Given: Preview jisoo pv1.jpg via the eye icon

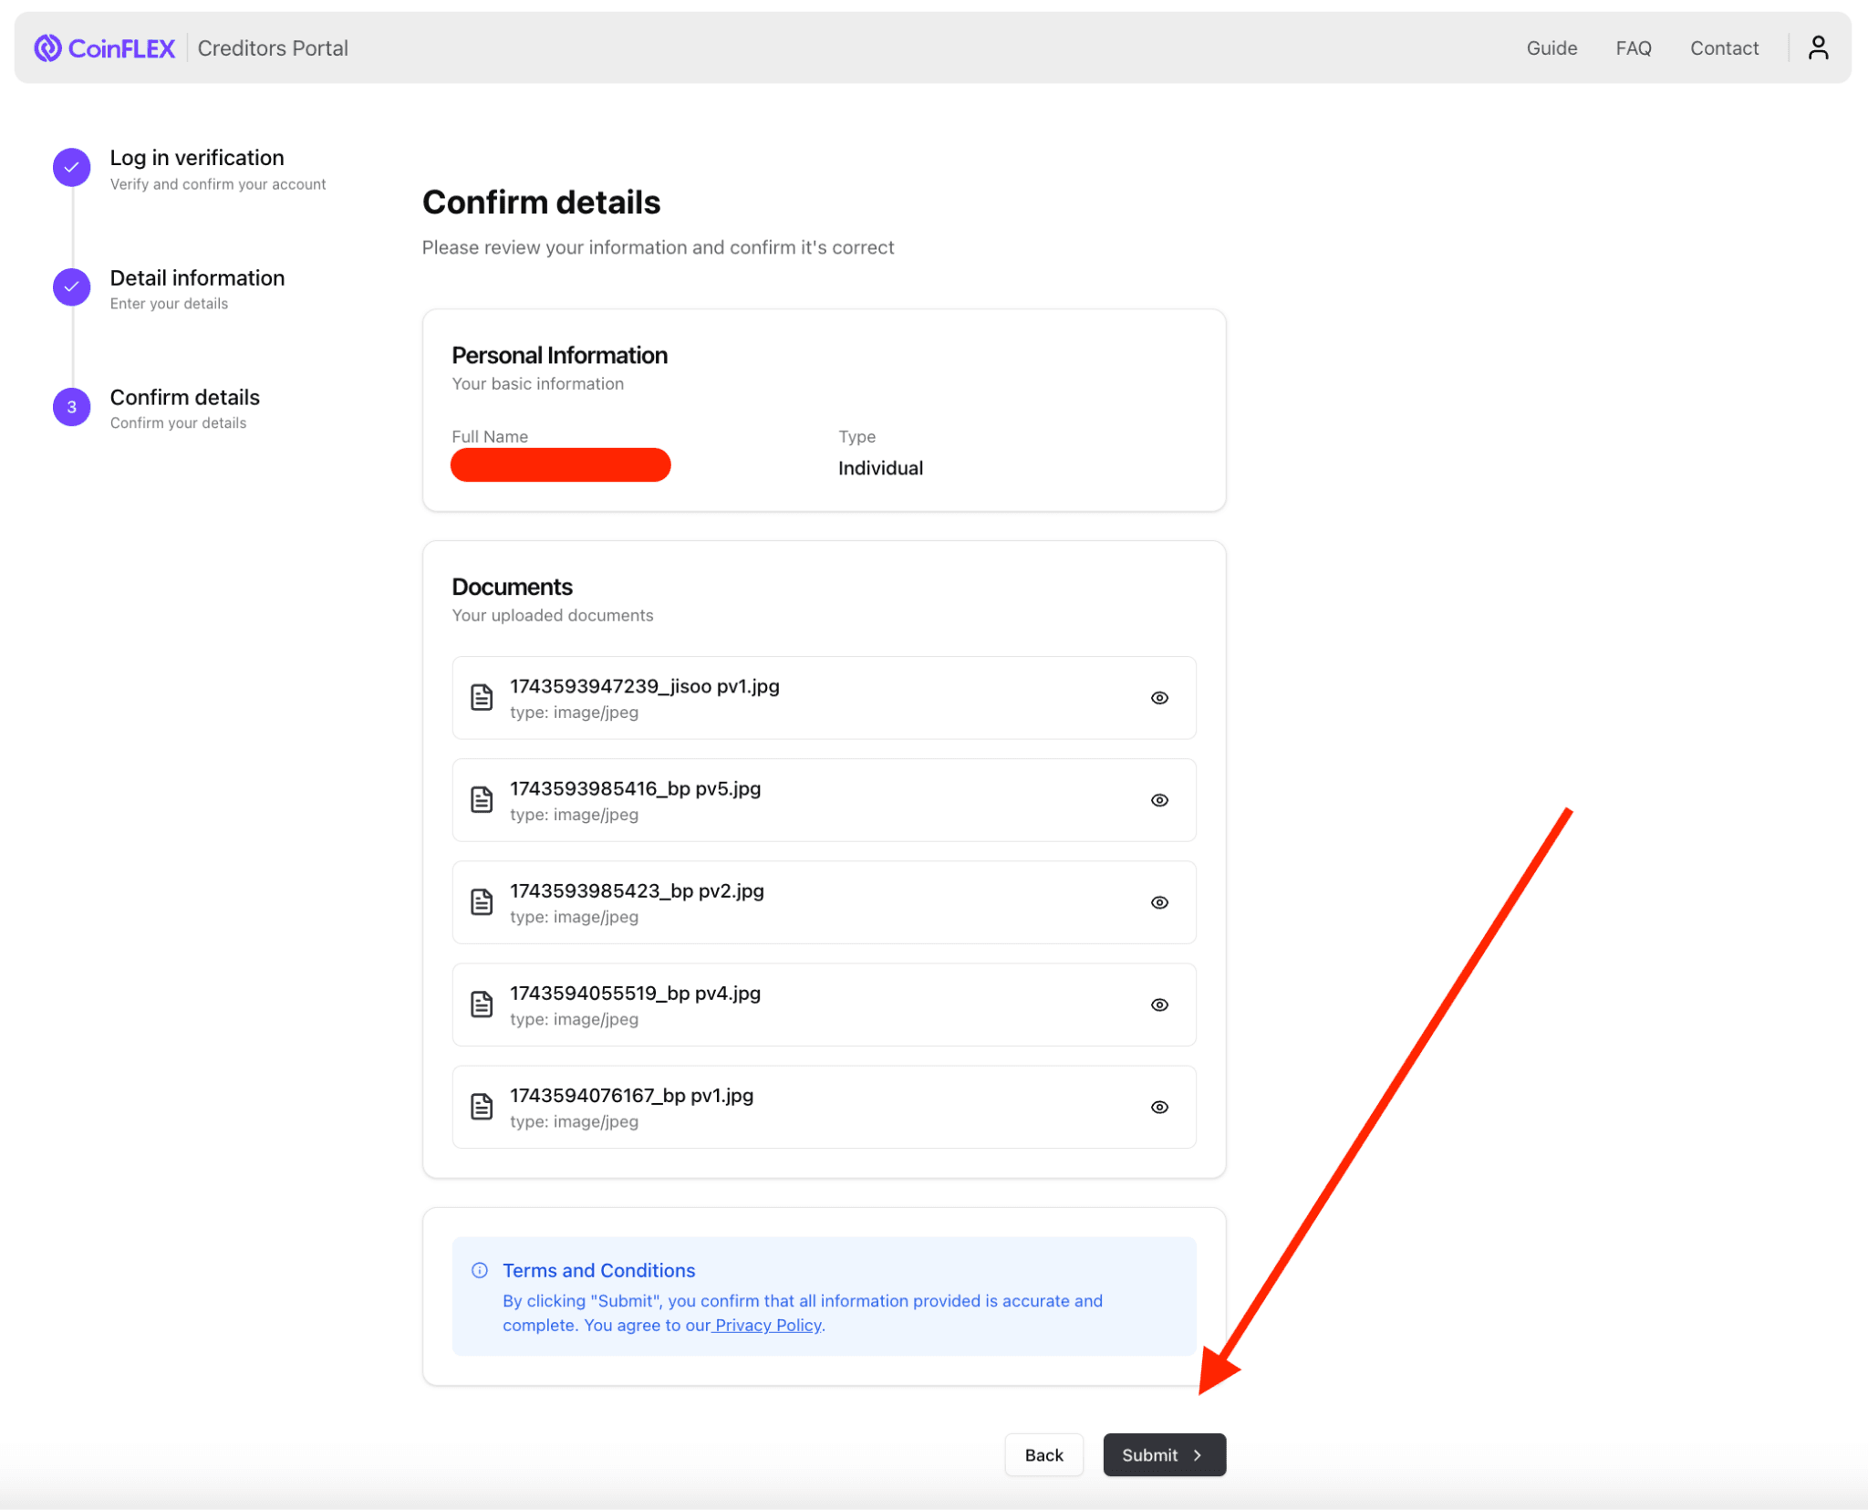Looking at the screenshot, I should click(x=1159, y=697).
